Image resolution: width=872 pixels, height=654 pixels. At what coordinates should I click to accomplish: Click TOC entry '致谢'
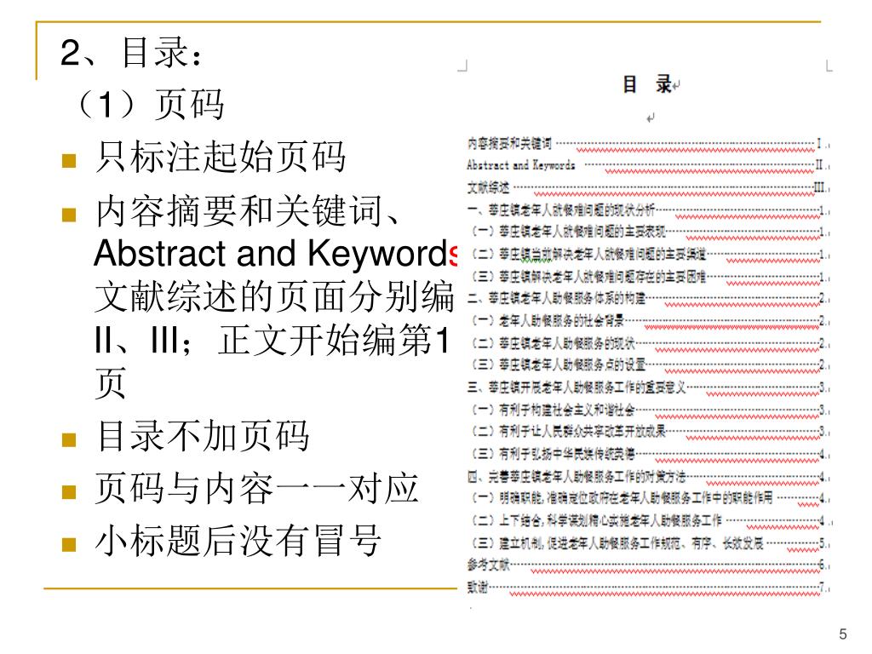(x=478, y=588)
